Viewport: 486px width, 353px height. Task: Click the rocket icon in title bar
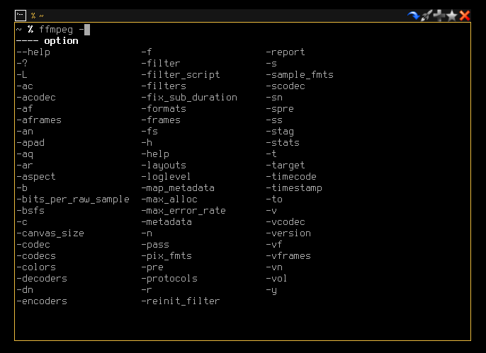click(x=426, y=15)
